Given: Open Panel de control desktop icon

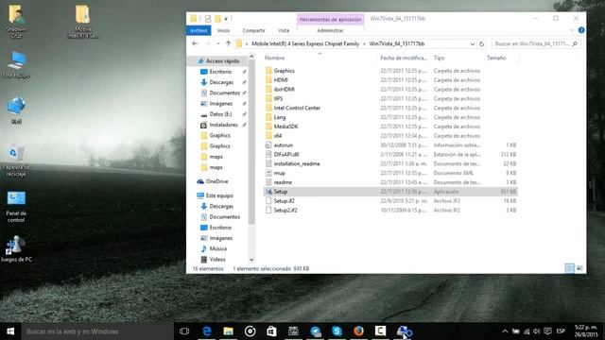Looking at the screenshot, I should [x=16, y=206].
